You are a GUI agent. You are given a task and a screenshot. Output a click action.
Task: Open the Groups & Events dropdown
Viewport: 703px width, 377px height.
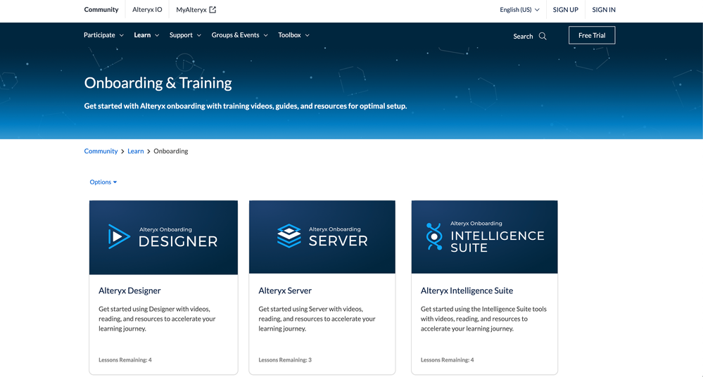tap(240, 35)
